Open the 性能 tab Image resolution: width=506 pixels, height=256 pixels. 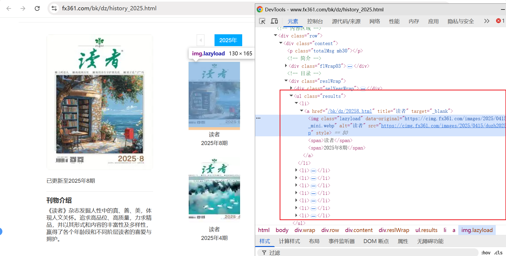click(x=394, y=21)
